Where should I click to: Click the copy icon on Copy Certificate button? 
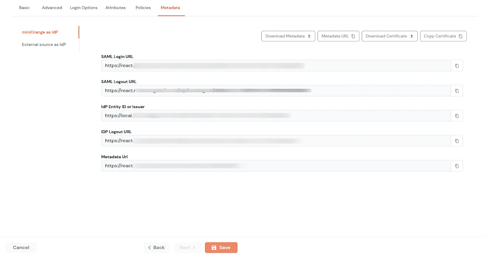(x=461, y=36)
